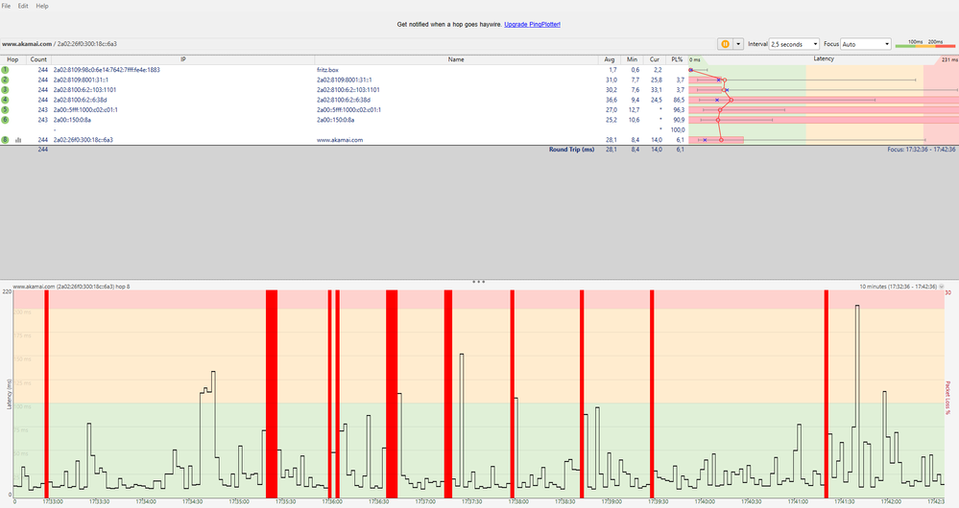Select the hop 2 green circle icon
959x508 pixels.
[x=5, y=80]
